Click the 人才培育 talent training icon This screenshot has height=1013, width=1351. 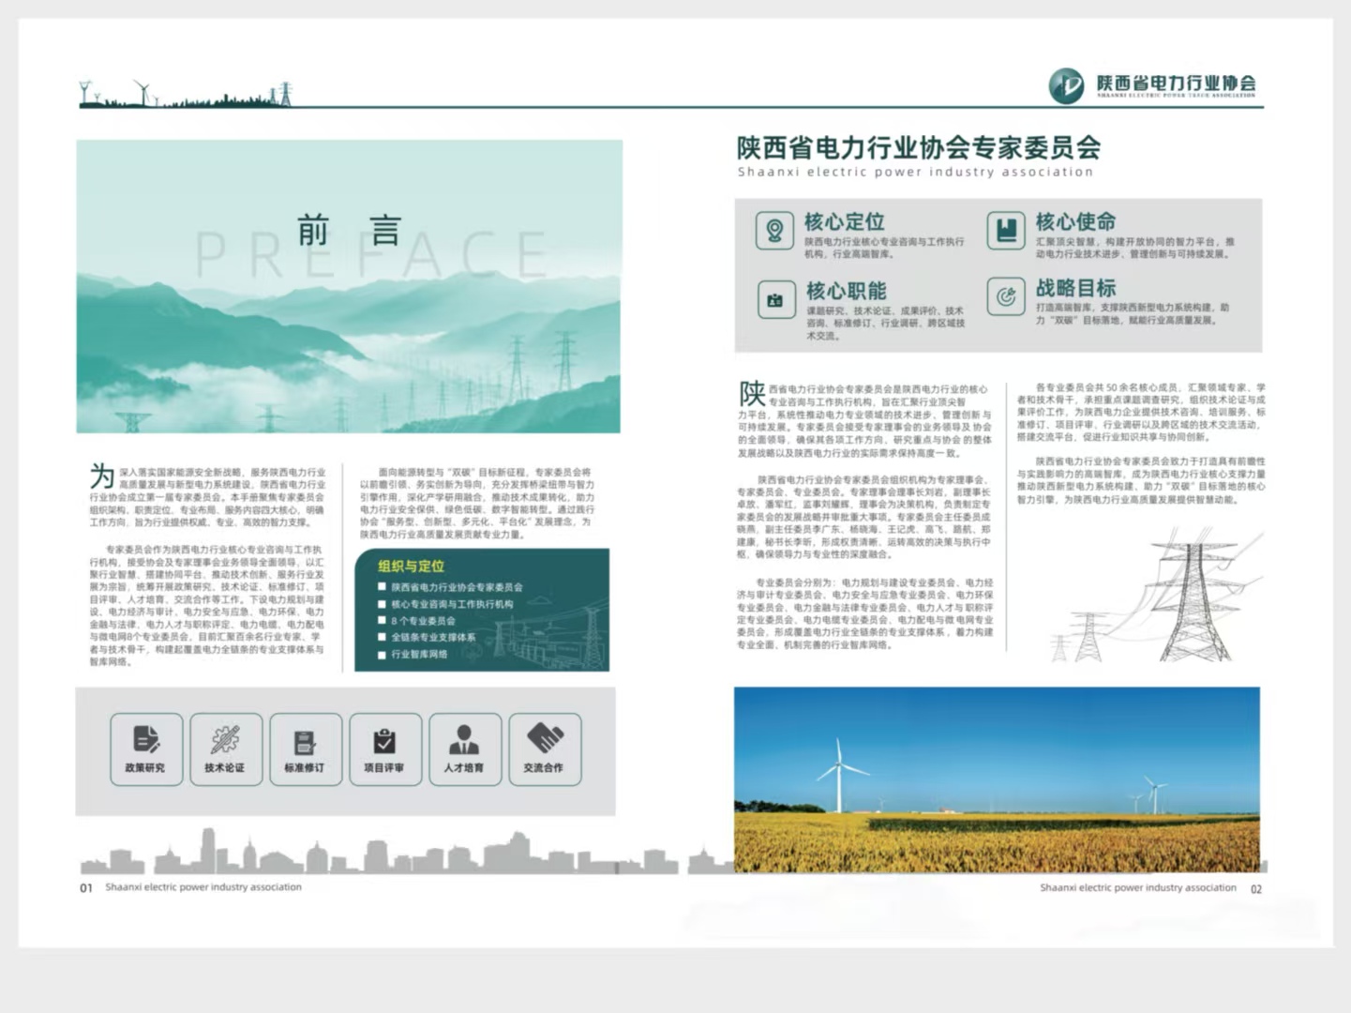[464, 748]
